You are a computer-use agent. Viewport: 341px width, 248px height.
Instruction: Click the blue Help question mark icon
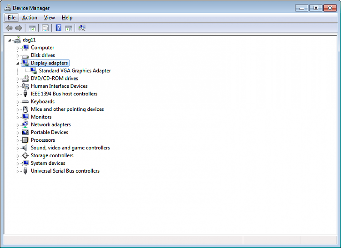[x=59, y=28]
